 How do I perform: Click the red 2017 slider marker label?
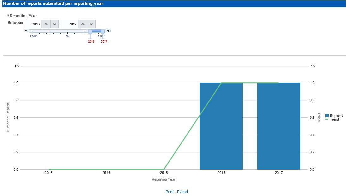tap(104, 41)
